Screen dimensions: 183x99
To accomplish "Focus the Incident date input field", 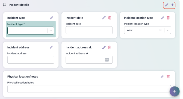I will tap(89, 30).
